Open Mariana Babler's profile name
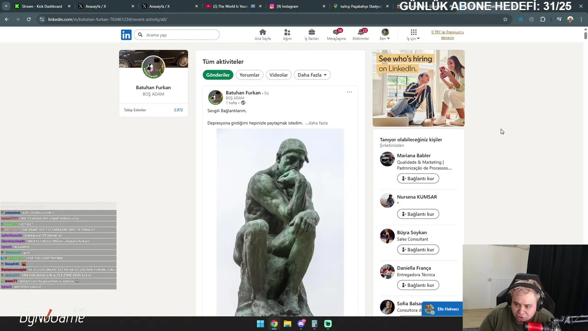This screenshot has width=588, height=331. (x=413, y=155)
